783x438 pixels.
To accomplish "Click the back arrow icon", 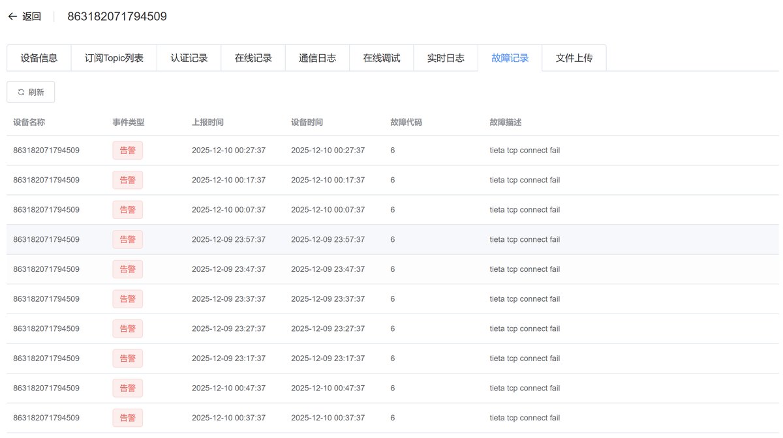I will (12, 17).
